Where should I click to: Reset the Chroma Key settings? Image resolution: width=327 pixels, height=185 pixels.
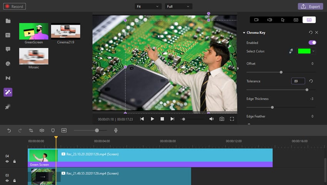pyautogui.click(x=310, y=32)
